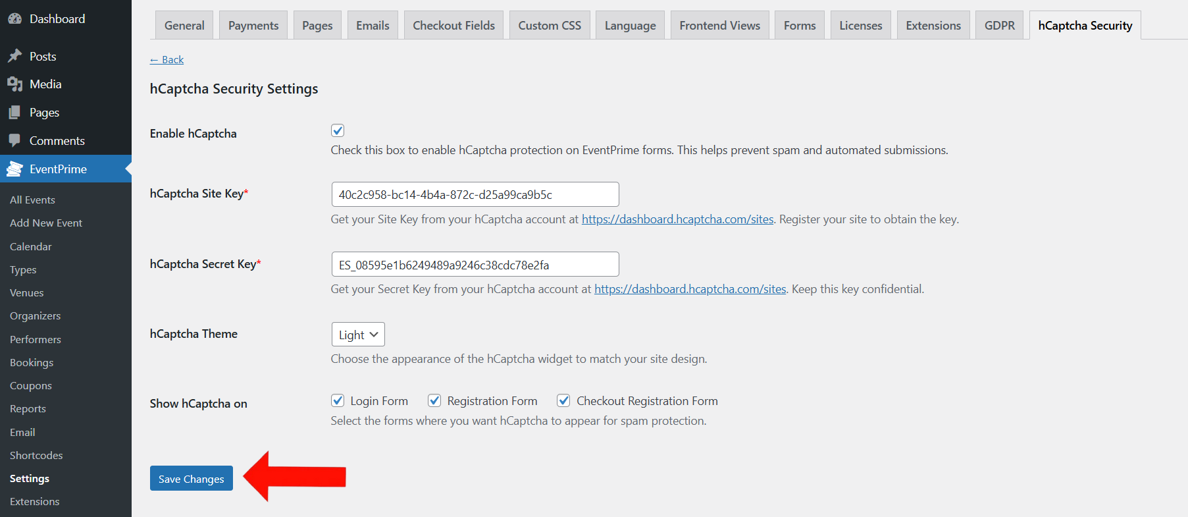
Task: Open the hCaptcha Theme dropdown
Action: click(x=358, y=335)
